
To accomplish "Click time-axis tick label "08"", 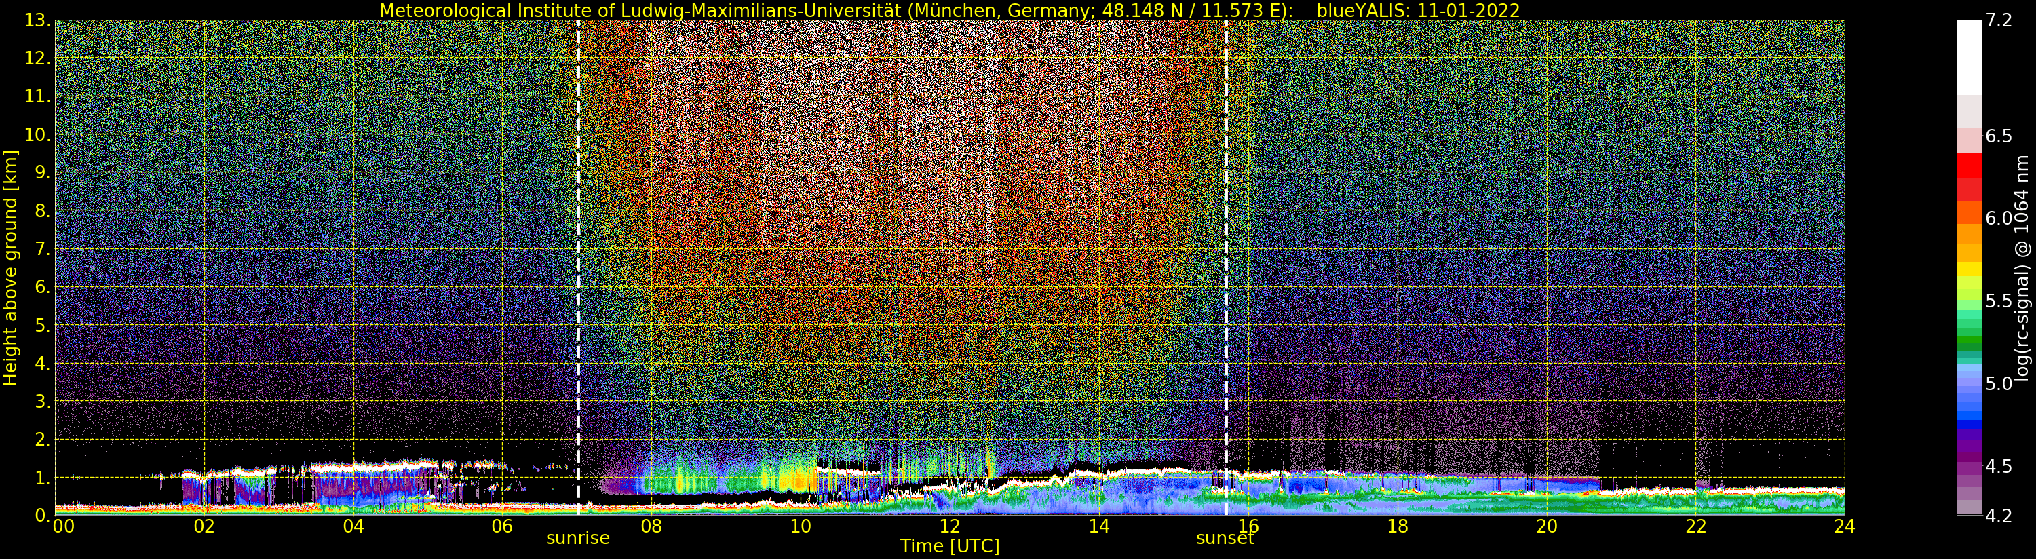I will 651,526.
